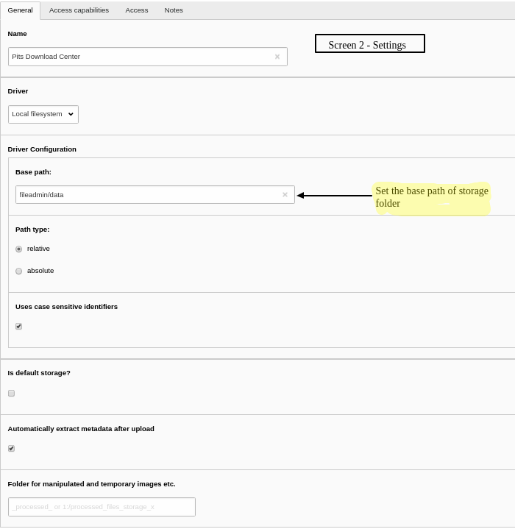515x529 pixels.
Task: Clear the Base path field using its x icon
Action: 285,195
